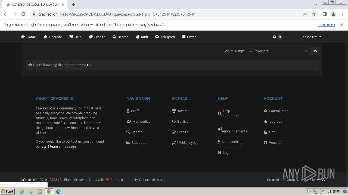348x195 pixels.
Task: Open the Legal link
Action: point(225,152)
